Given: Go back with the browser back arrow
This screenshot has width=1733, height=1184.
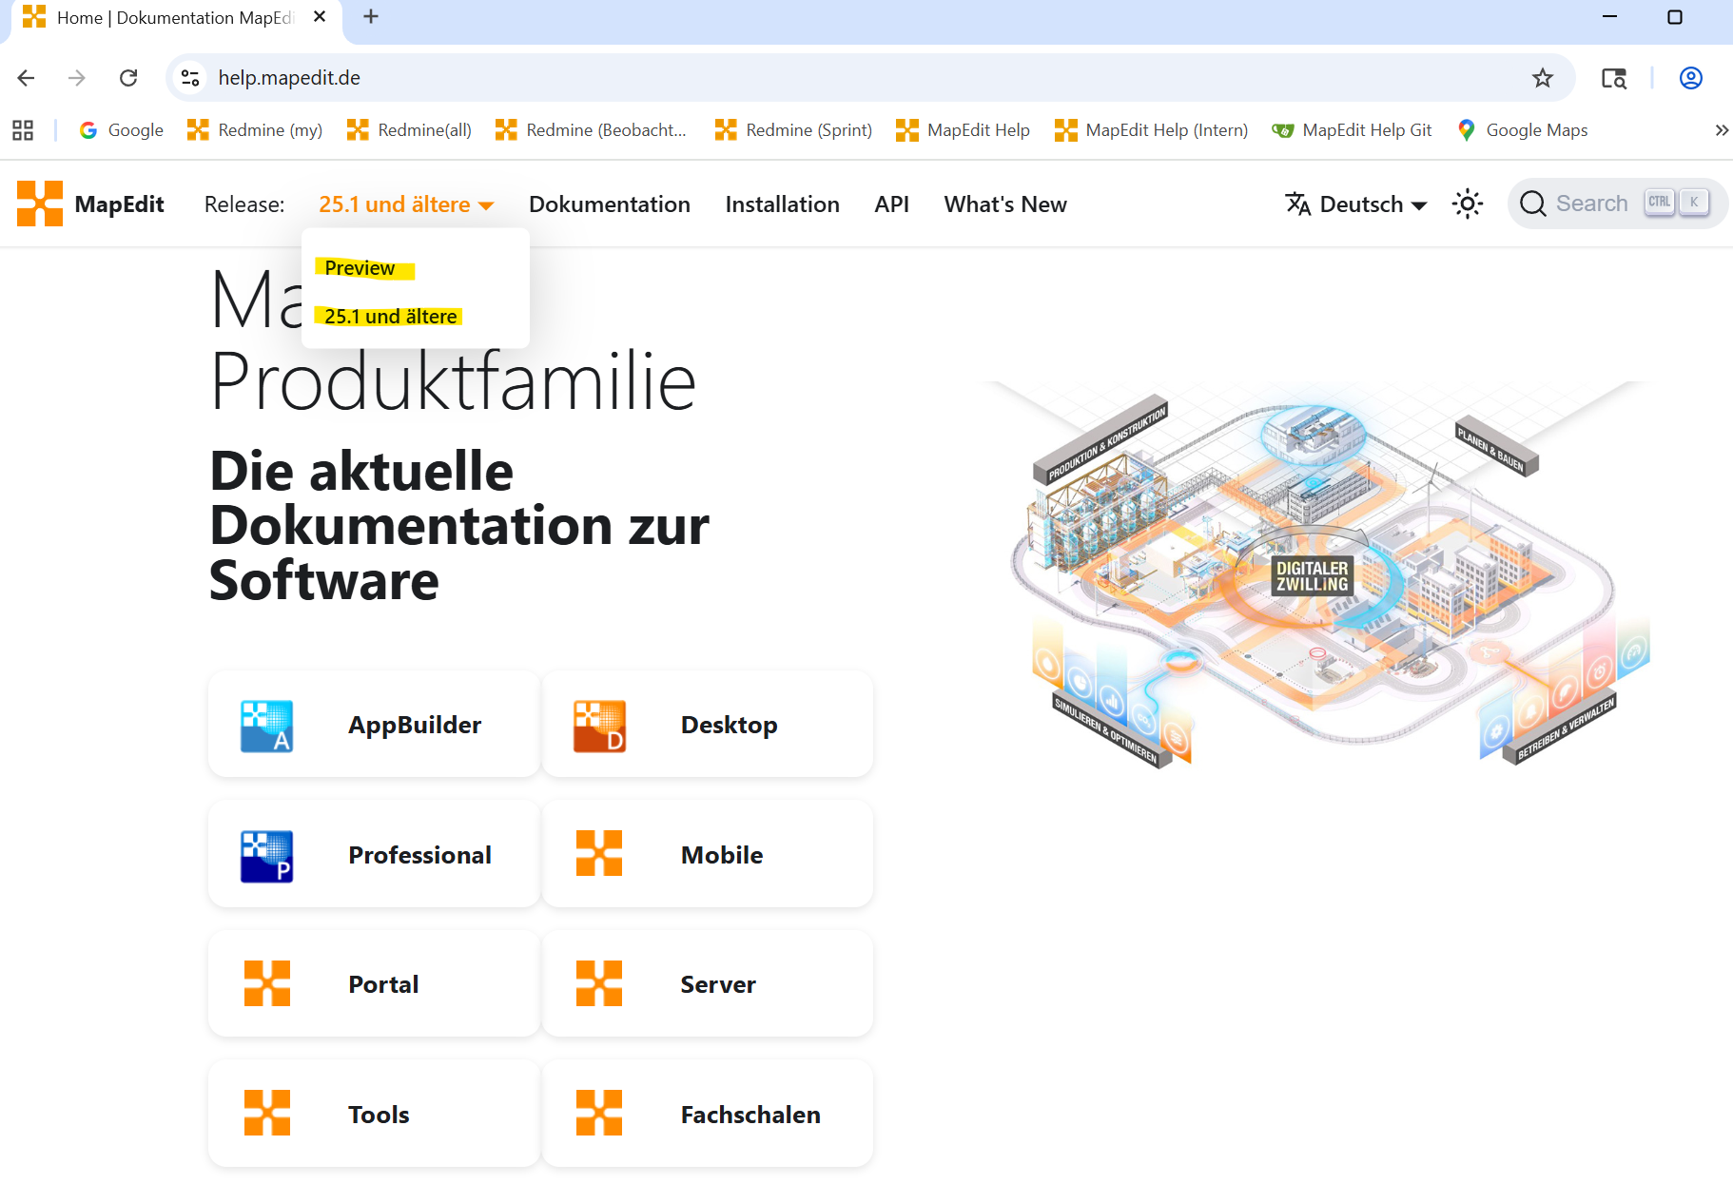Looking at the screenshot, I should click(x=27, y=78).
